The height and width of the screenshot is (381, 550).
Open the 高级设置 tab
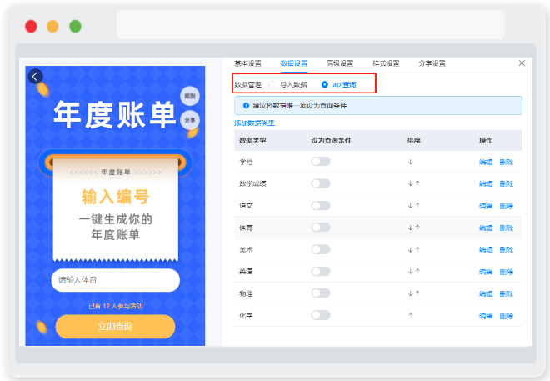click(340, 63)
